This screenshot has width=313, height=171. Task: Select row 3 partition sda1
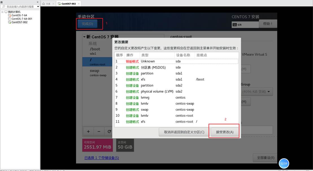[x=177, y=73]
